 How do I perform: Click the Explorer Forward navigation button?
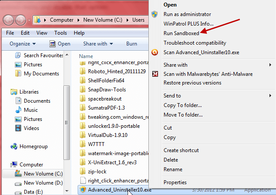click(x=20, y=20)
